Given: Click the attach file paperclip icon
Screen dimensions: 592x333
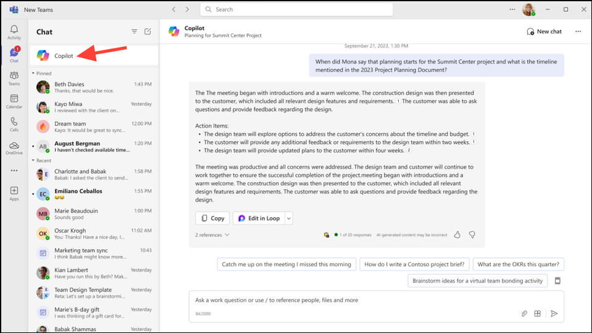Looking at the screenshot, I should [x=524, y=313].
